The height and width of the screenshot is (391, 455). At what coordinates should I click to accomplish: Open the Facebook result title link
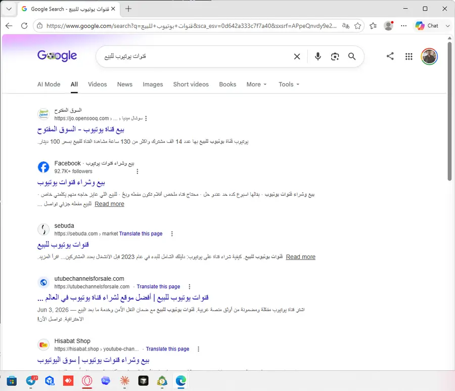71,183
